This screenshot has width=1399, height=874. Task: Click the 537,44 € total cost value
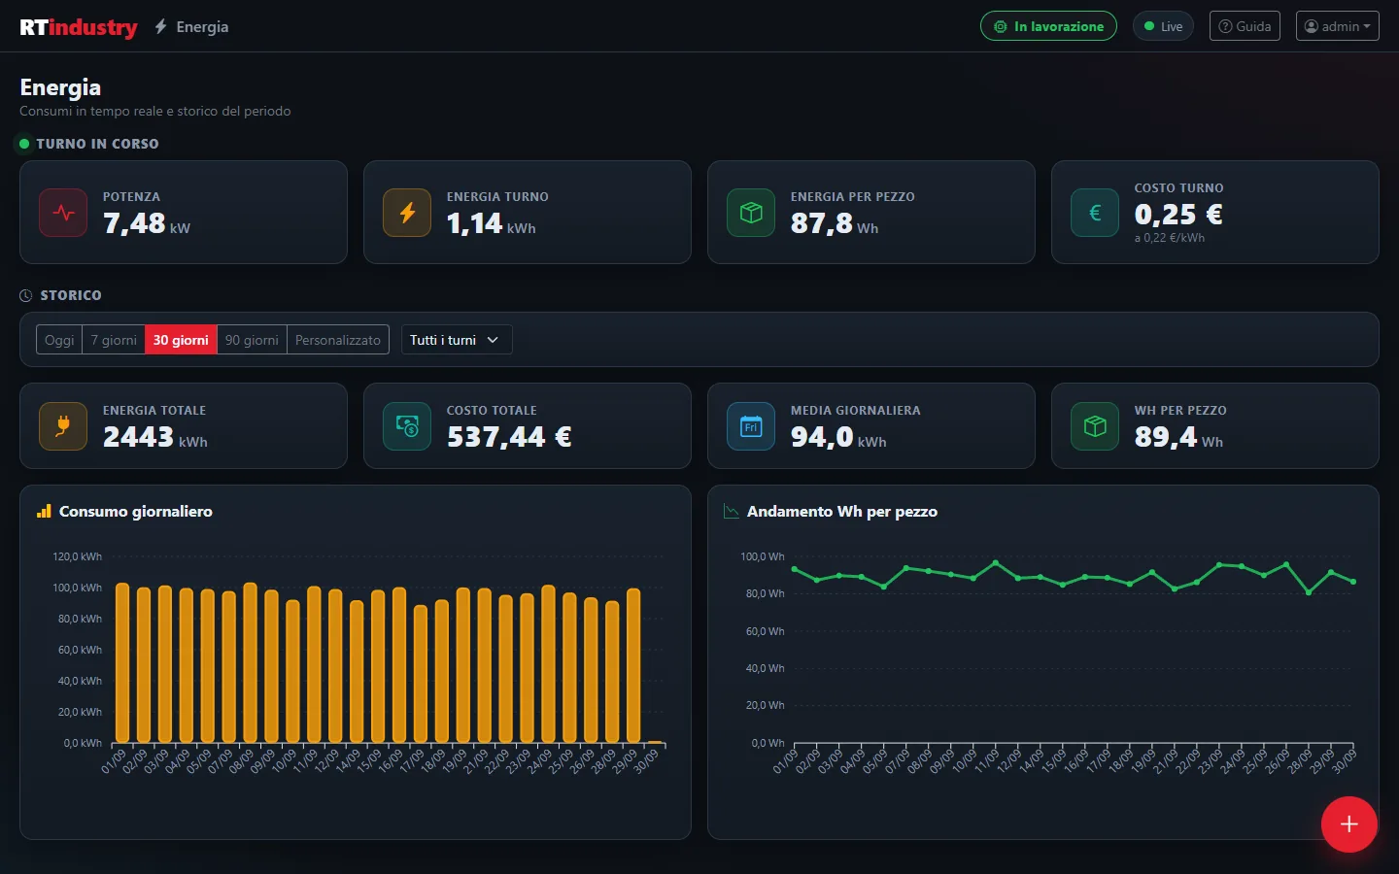tap(509, 437)
